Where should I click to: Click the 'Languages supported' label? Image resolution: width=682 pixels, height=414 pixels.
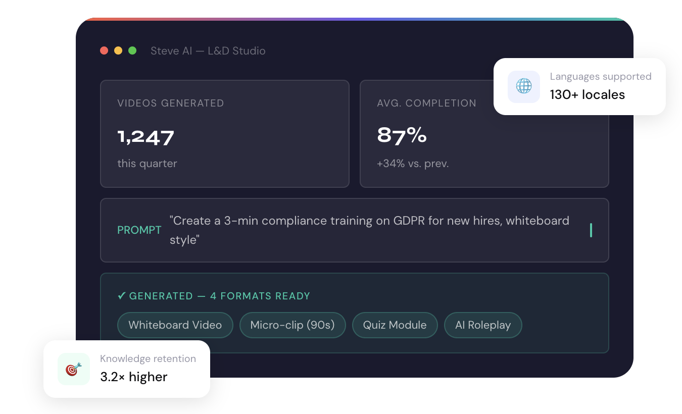click(601, 77)
